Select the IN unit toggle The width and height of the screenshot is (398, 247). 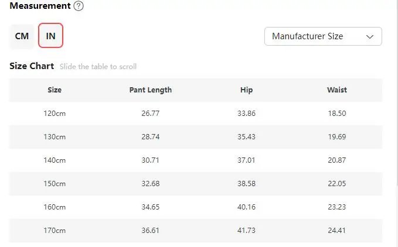coord(50,36)
